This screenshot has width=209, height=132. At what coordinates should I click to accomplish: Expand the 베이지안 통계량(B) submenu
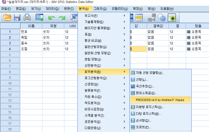104,28
